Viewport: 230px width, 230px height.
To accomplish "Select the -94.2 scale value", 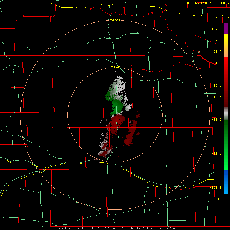I will point(217,176).
